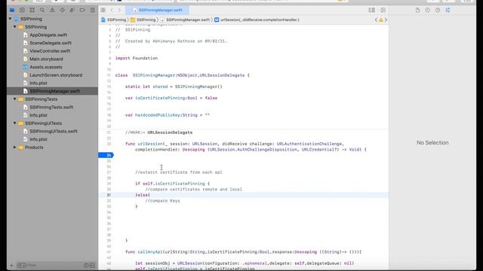Open the Report navigator icon

pos(92,10)
